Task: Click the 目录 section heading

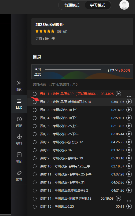Action: 37,57
